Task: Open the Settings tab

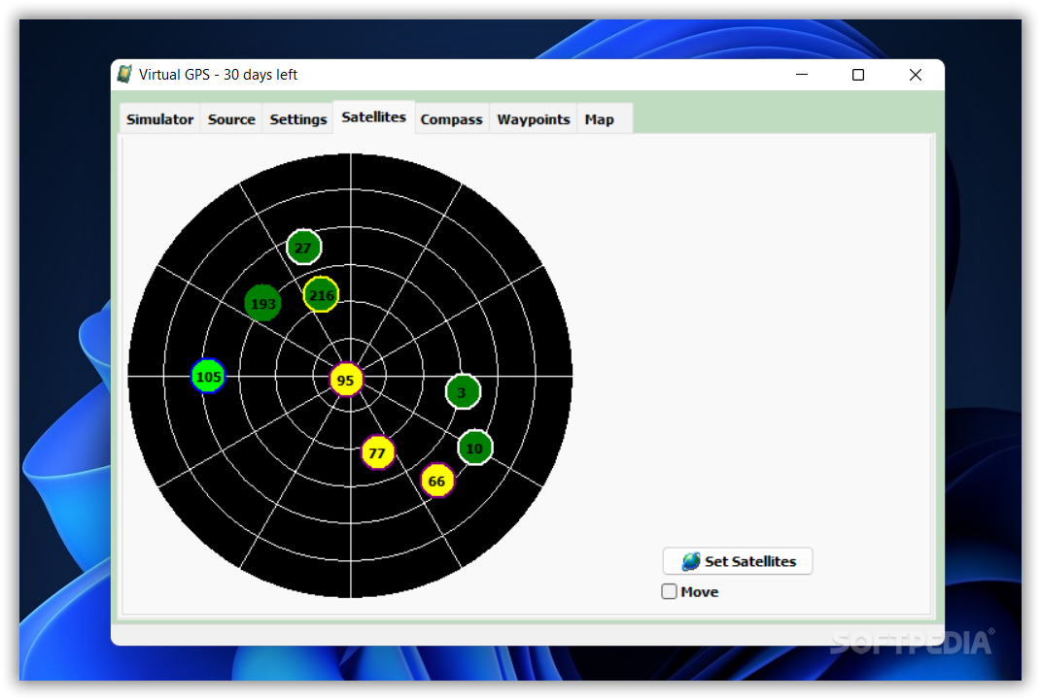Action: click(298, 119)
